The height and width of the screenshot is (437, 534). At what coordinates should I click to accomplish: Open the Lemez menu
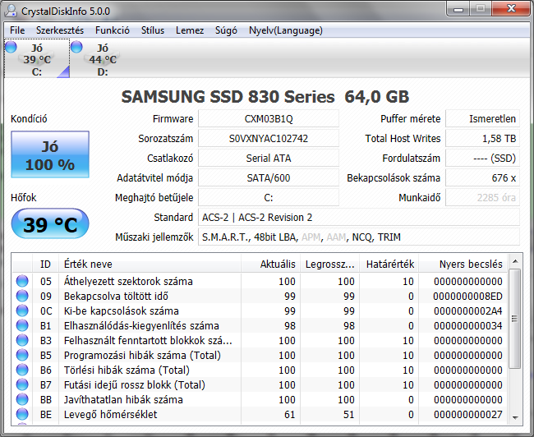[x=190, y=30]
